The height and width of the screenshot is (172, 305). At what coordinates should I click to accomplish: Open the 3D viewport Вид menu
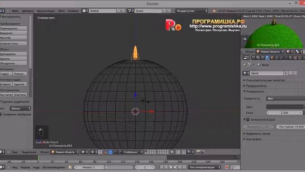[15, 152]
